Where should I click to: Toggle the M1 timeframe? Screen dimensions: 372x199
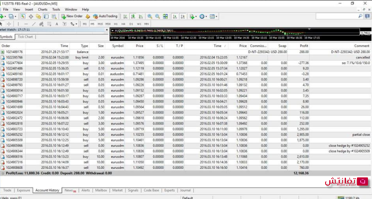[85, 24]
